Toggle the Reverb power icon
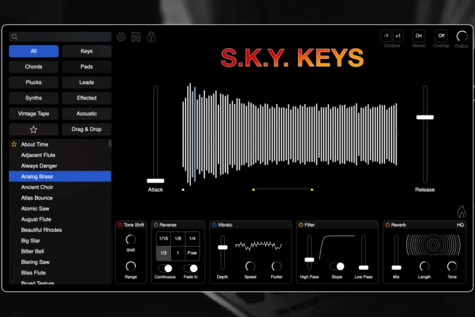Viewport: 475px width, 317px height. tap(388, 225)
